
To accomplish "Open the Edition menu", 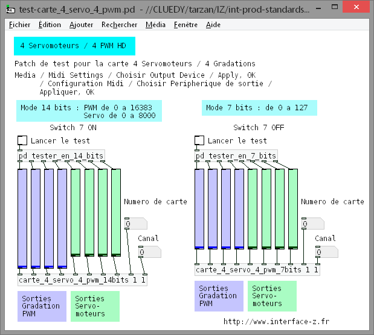I will (50, 25).
